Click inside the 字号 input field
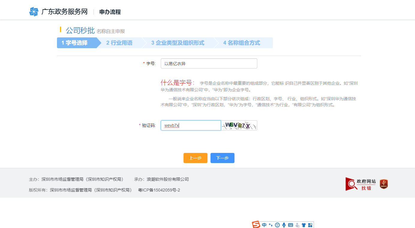 pos(209,63)
